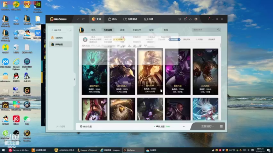The image size is (273, 153).
Task: Select the Lulu champion card
Action: 95,109
